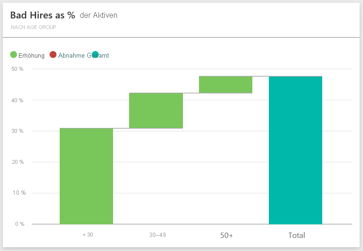Screen dimensions: 363x251
Task: Click the 0 % y-axis label
Action: coord(20,224)
